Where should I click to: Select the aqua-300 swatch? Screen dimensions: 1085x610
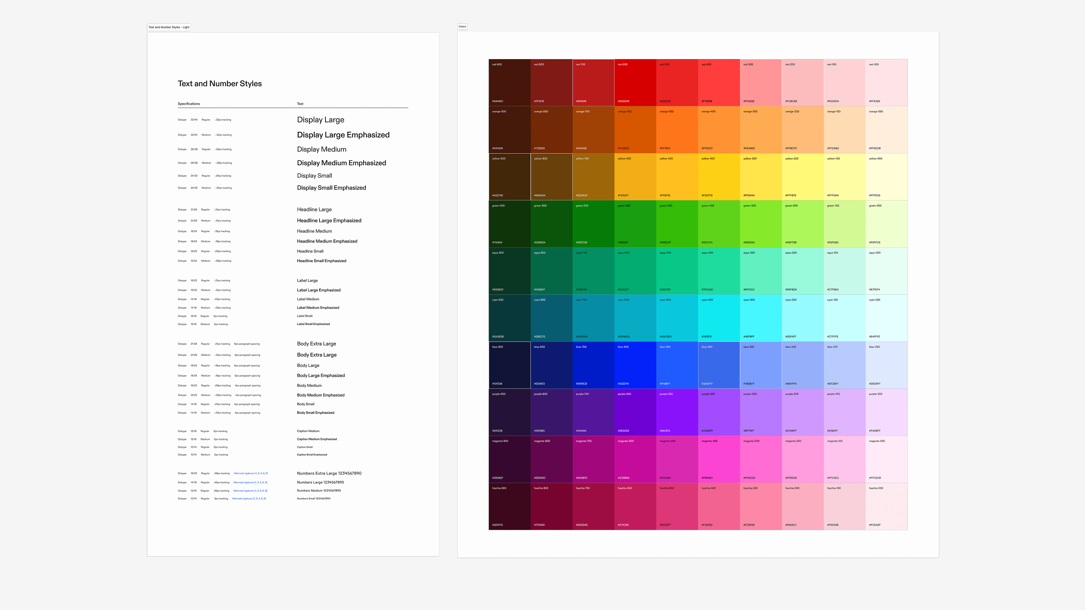point(760,271)
